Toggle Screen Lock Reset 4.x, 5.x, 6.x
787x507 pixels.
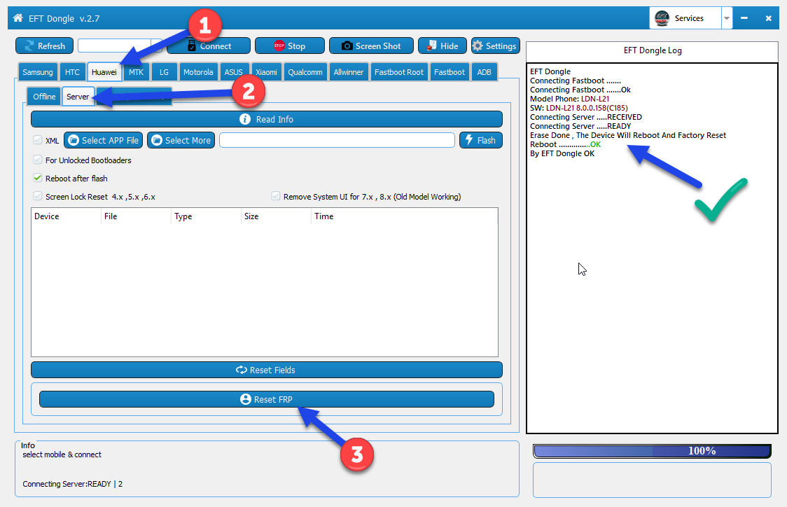38,196
